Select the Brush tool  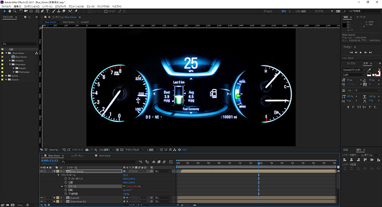[54, 11]
